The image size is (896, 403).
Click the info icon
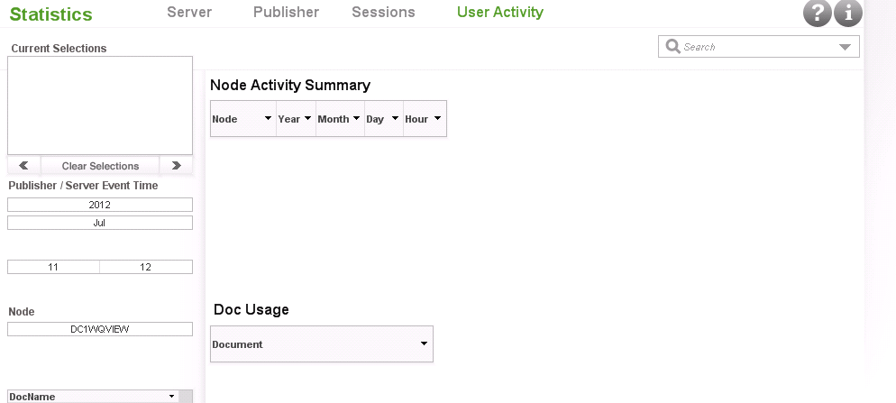point(848,14)
